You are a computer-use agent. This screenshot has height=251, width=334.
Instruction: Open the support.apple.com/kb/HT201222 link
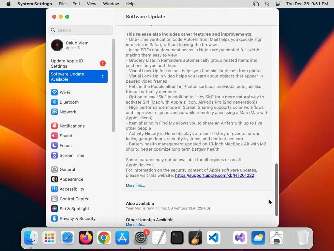pos(215,176)
